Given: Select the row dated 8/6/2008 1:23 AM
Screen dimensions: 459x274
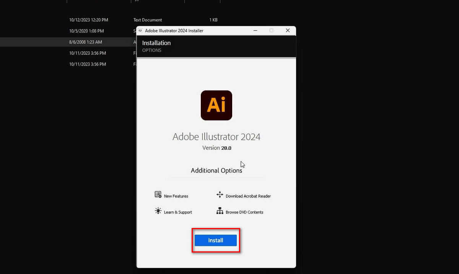Looking at the screenshot, I should click(x=68, y=42).
